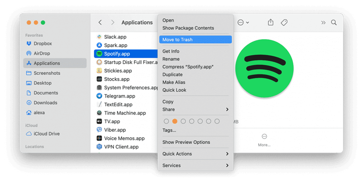Open the Share toolbar icon
Screen dimensions: 363x179
pyautogui.click(x=270, y=22)
